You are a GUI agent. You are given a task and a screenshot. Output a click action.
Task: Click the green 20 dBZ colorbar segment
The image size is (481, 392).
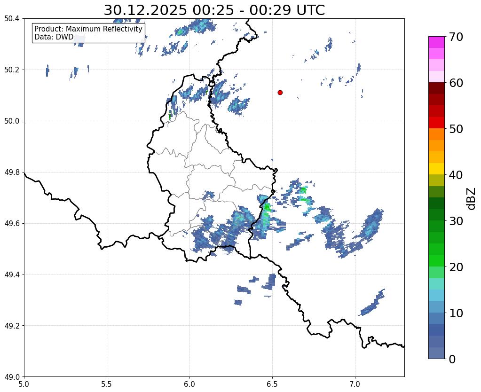tap(436, 261)
